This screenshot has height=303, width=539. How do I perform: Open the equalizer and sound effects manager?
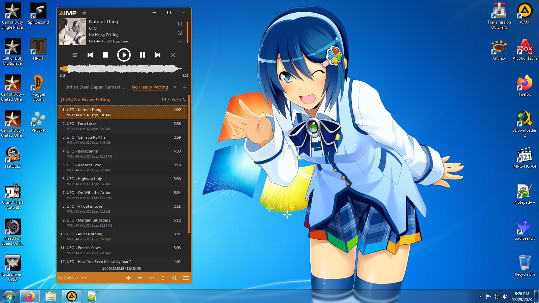[180, 24]
